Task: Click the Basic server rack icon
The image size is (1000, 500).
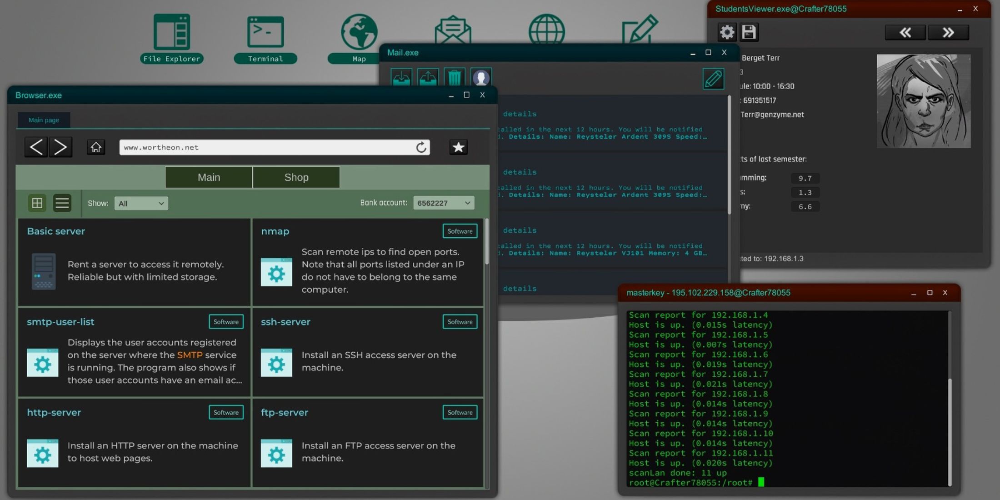Action: (x=44, y=271)
